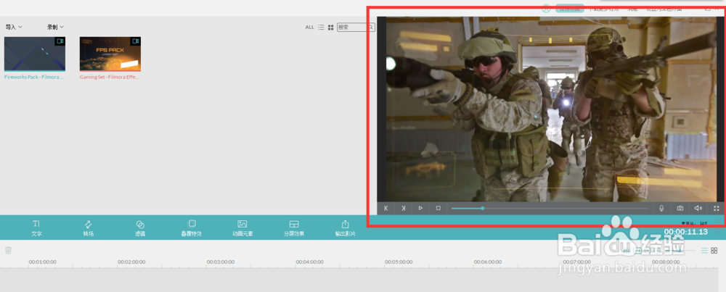Viewport: 726px width, 292px height.
Task: Open the 文字 (Text) panel
Action: 36,228
